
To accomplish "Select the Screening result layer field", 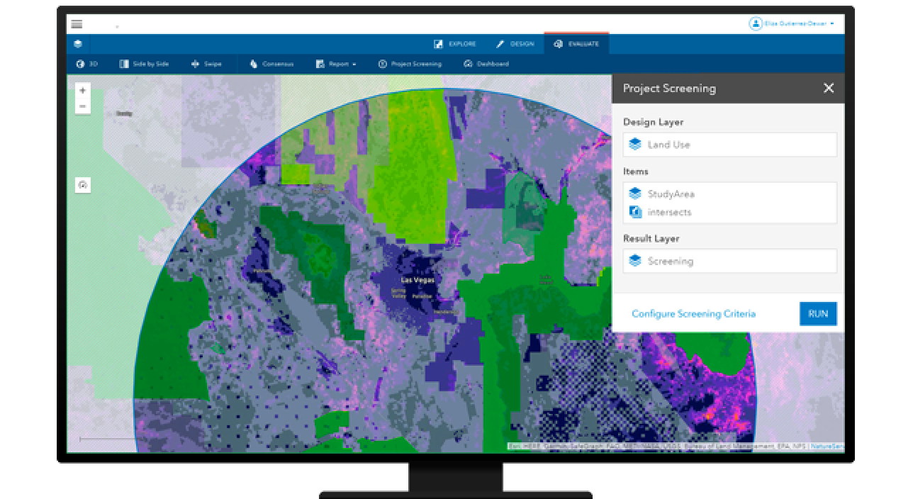I will pos(730,261).
